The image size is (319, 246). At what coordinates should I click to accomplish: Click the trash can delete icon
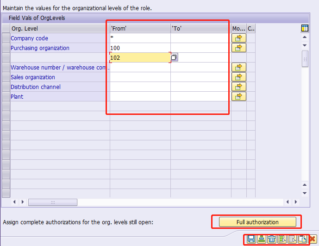pos(272,239)
